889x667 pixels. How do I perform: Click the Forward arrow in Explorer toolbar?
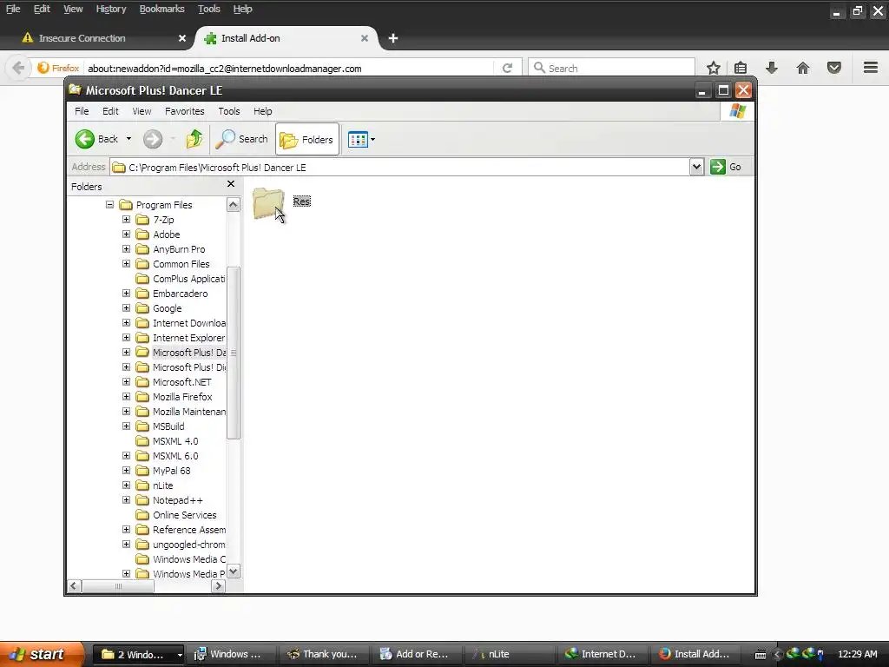coord(153,139)
